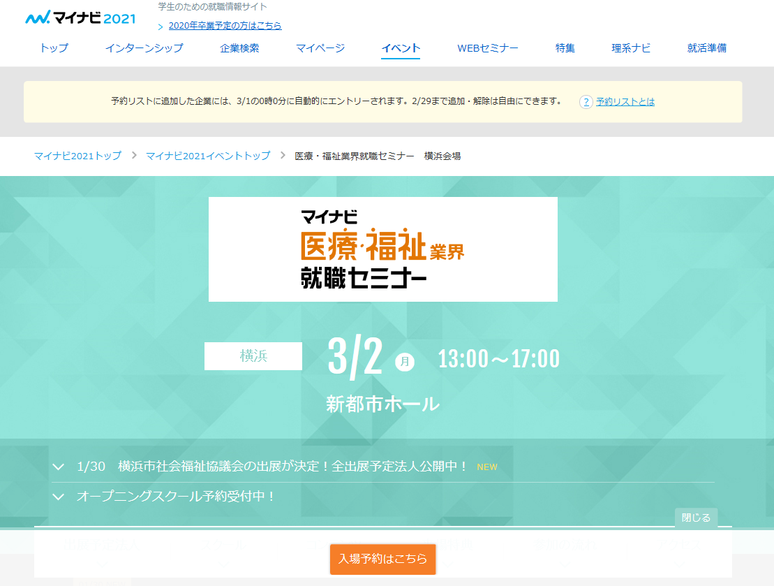774x586 pixels.
Task: Follow the マイナビ2021イベントトップ breadcrumb link
Action: point(208,156)
